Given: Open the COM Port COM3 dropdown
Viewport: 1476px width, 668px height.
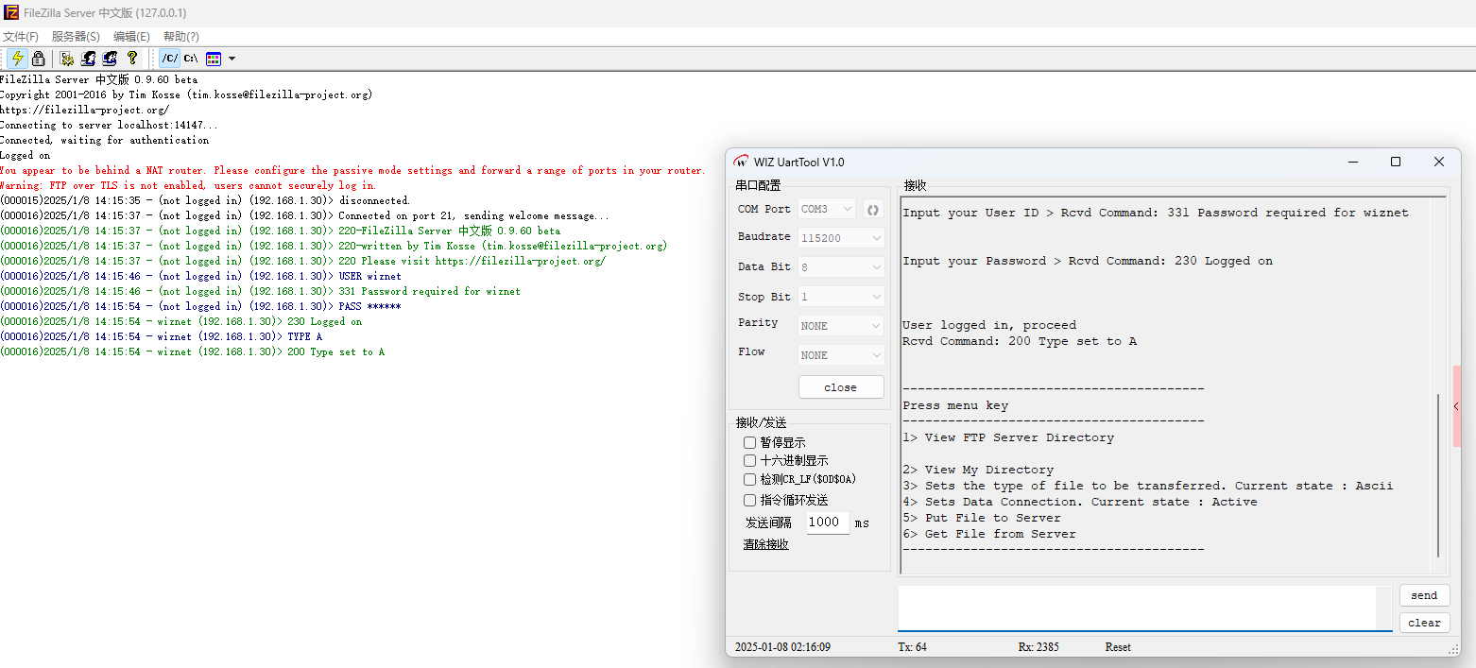Looking at the screenshot, I should point(827,209).
